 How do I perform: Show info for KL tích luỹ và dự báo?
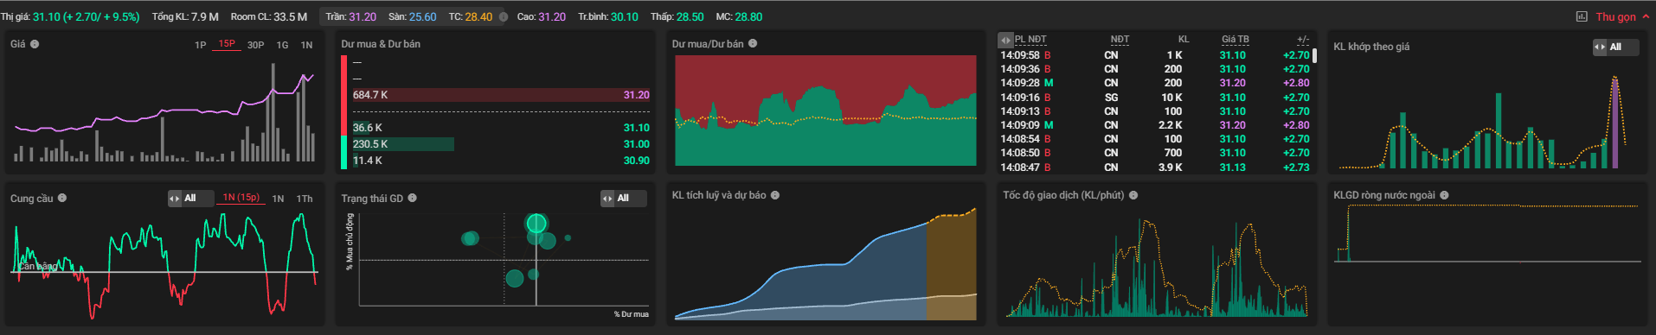click(775, 195)
